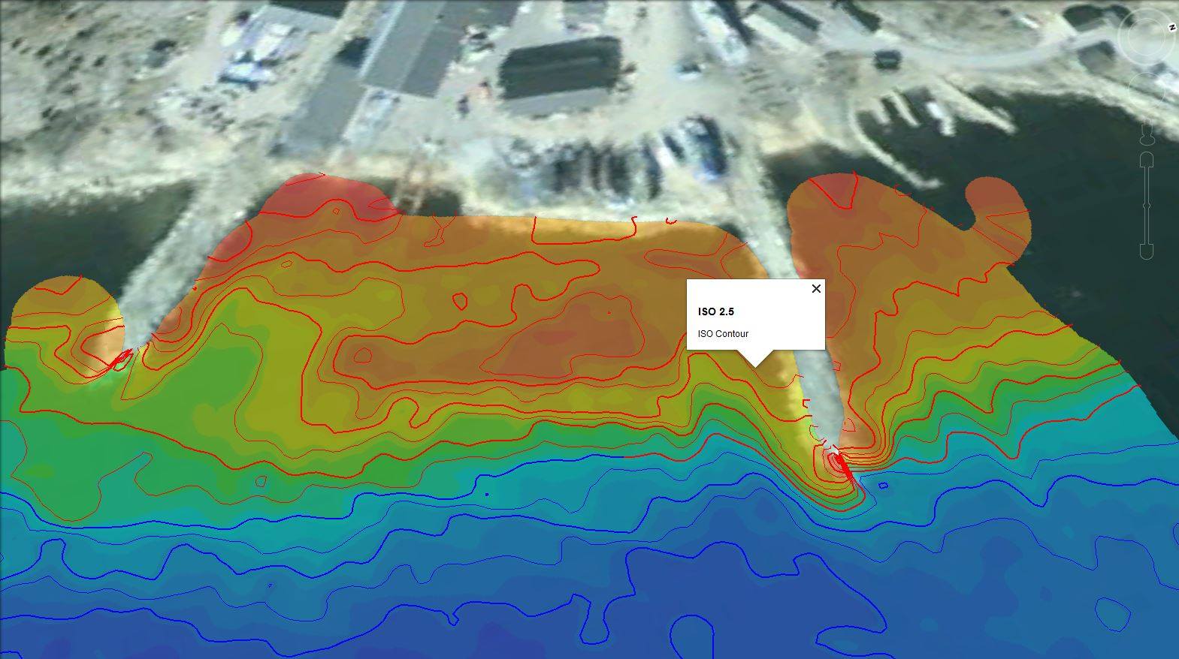The width and height of the screenshot is (1179, 659).
Task: Click the "ISO Contour" description text
Action: (x=723, y=334)
